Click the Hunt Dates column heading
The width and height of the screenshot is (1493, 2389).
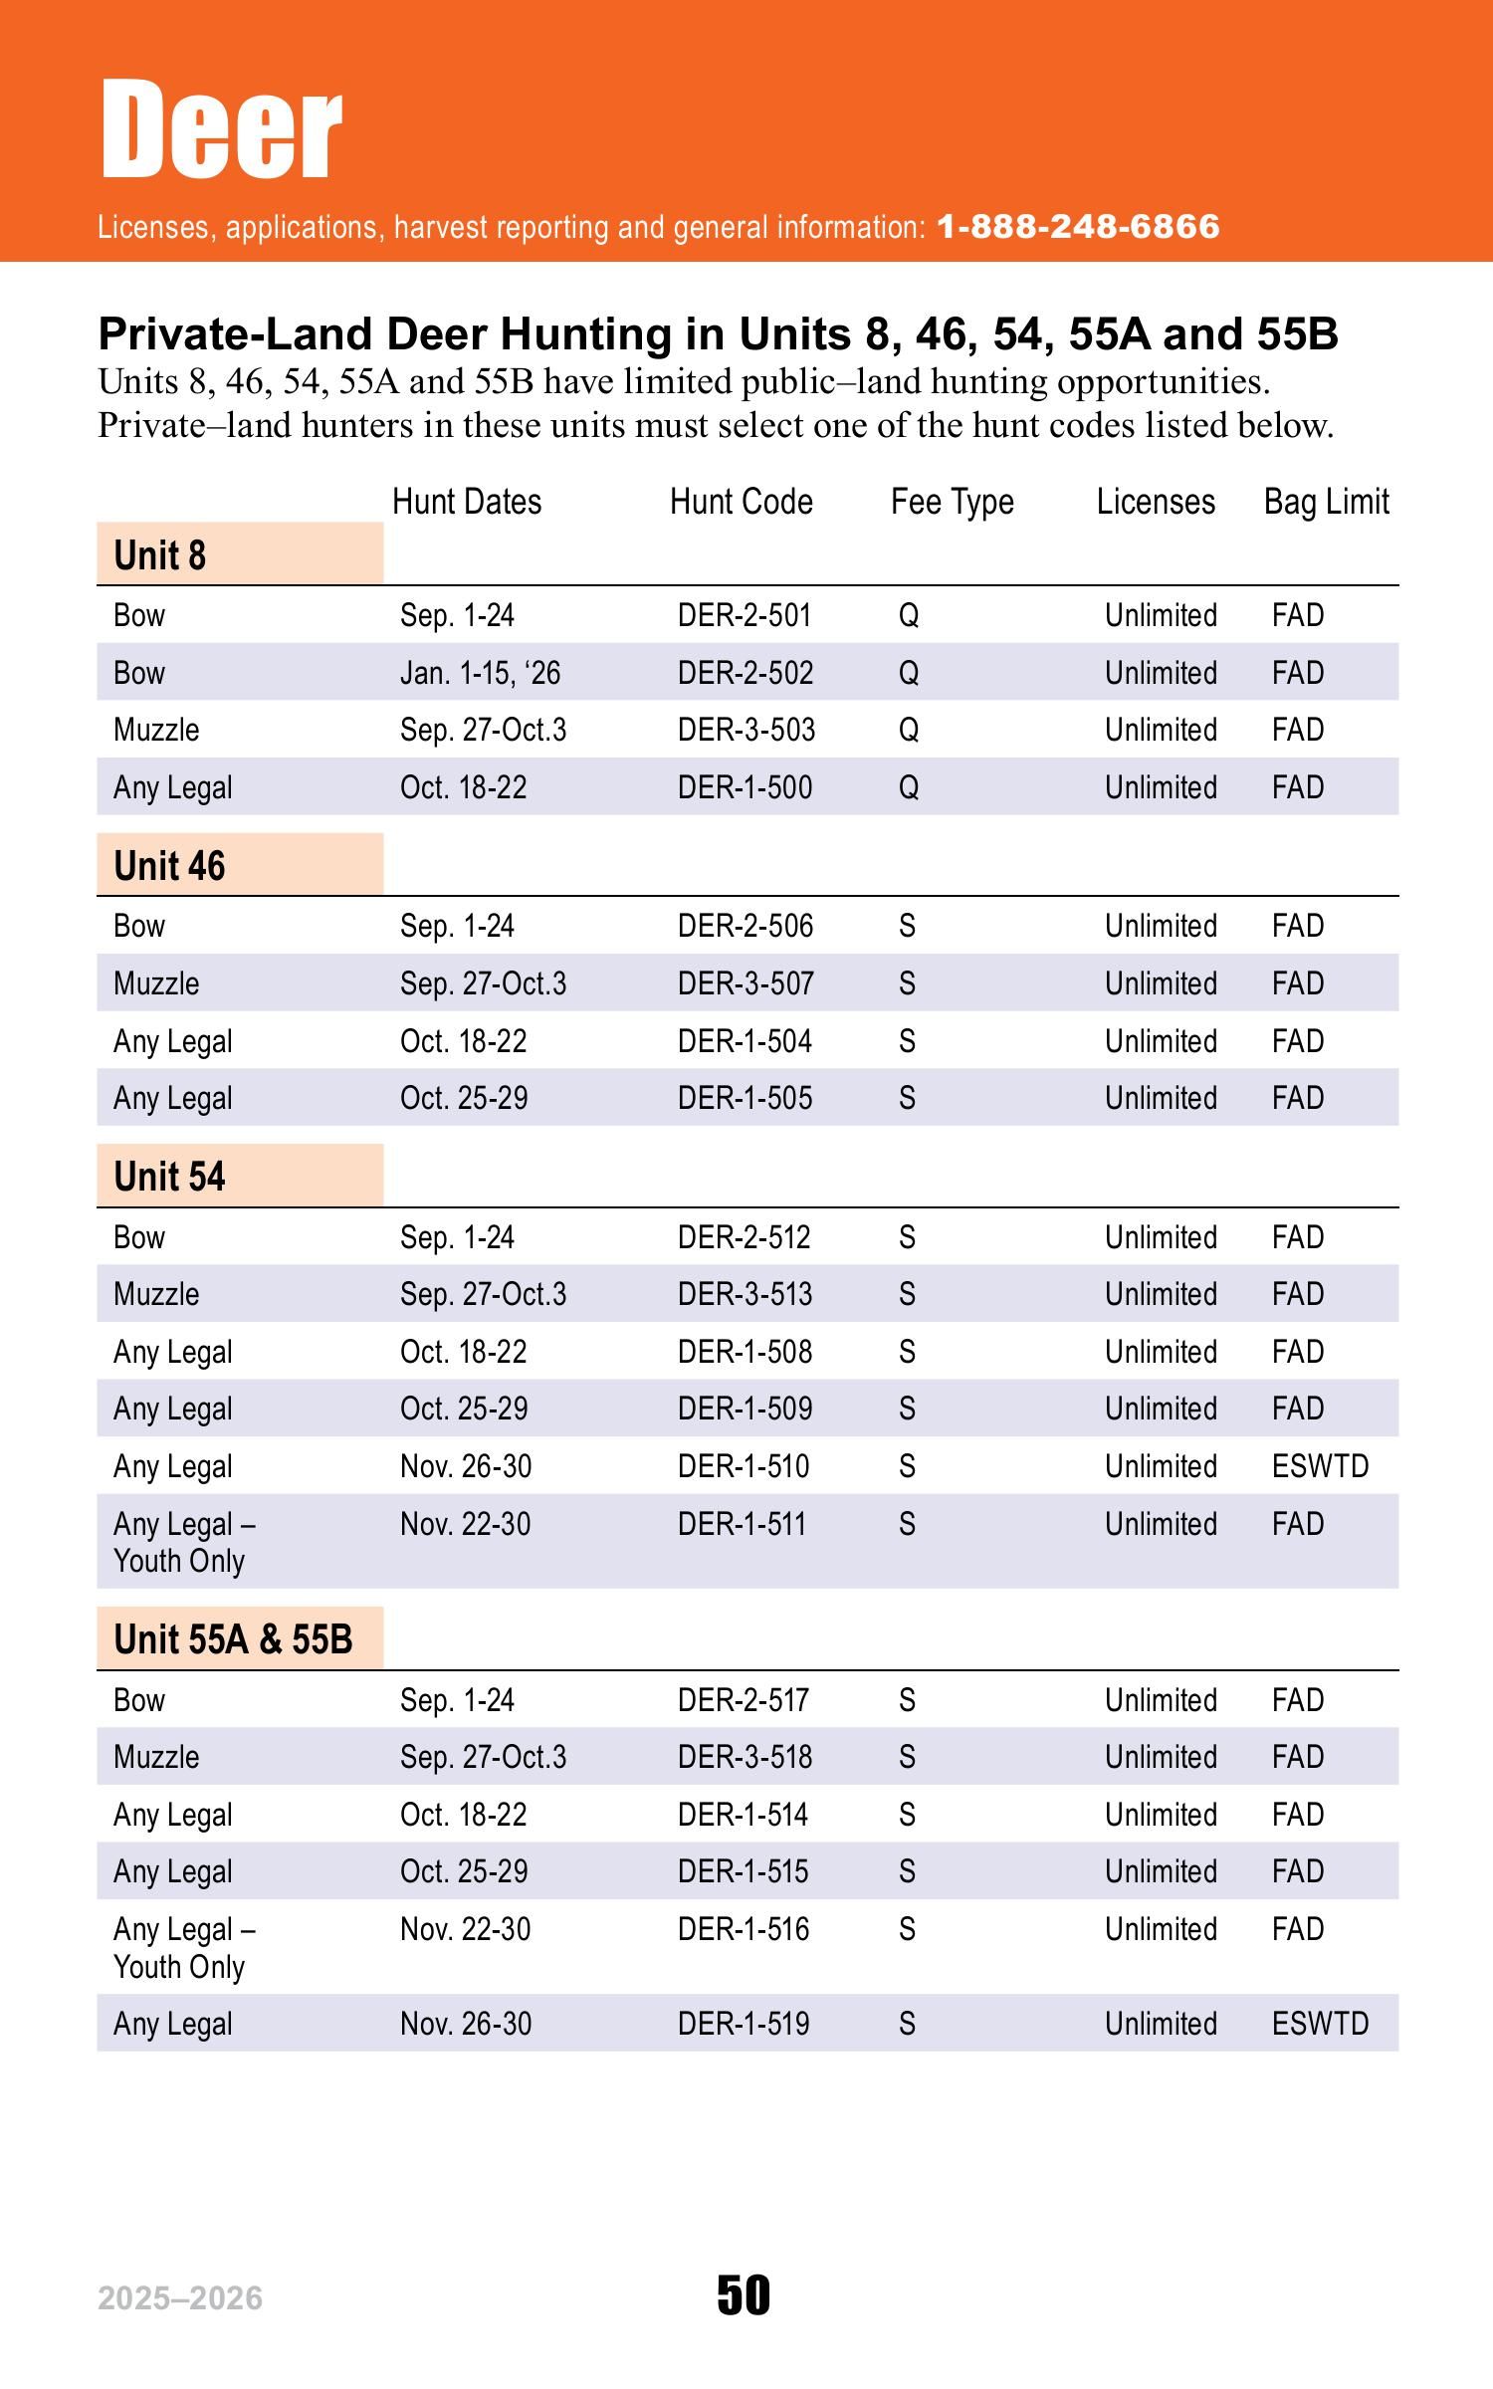tap(467, 502)
